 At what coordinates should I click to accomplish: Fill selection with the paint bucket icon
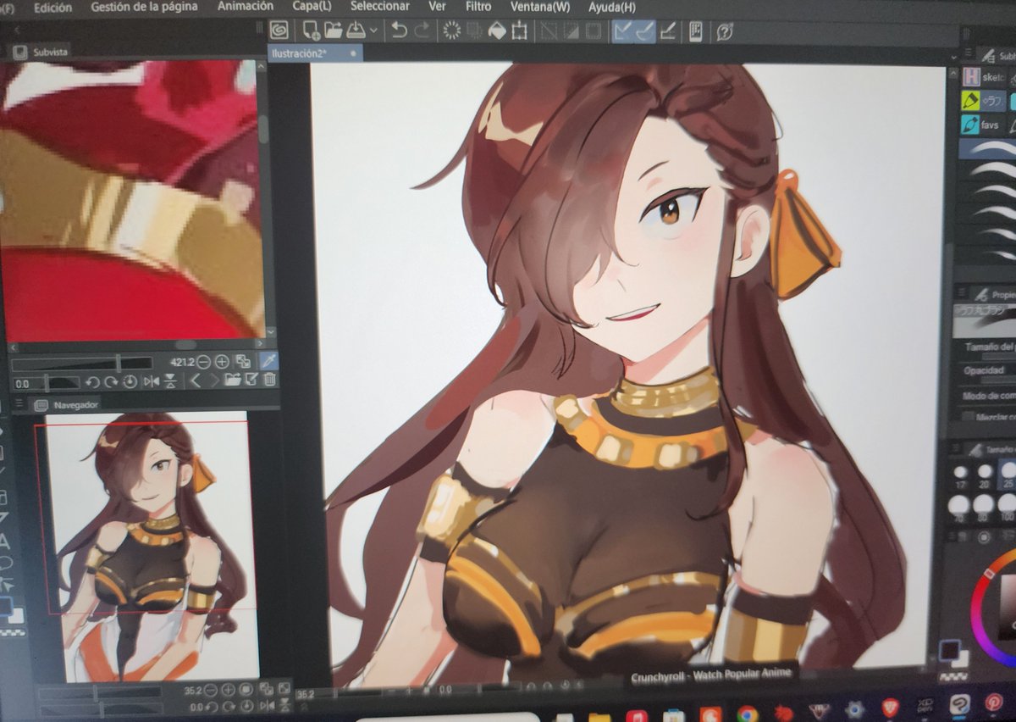tap(497, 31)
